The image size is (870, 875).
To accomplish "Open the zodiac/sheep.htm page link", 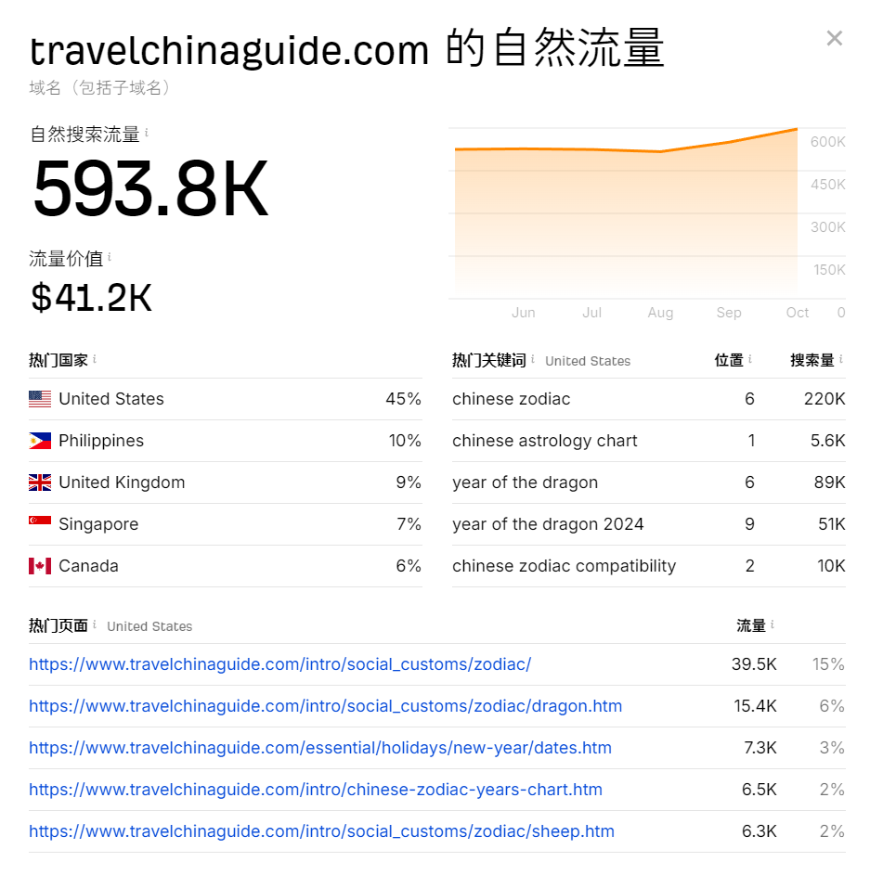I will coord(321,831).
